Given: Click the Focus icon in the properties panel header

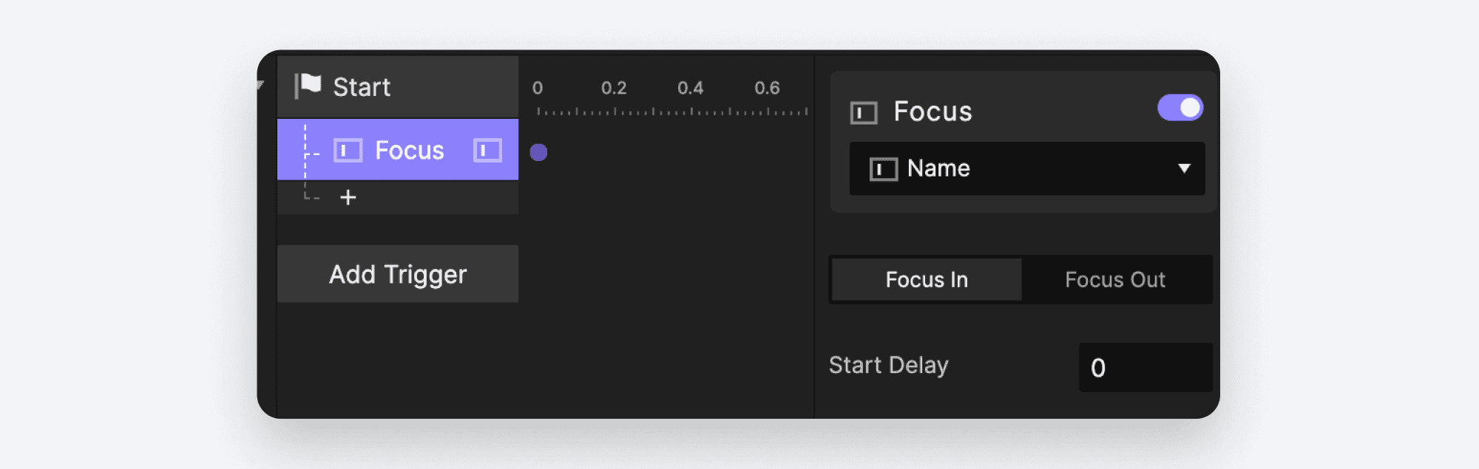Looking at the screenshot, I should (x=865, y=112).
